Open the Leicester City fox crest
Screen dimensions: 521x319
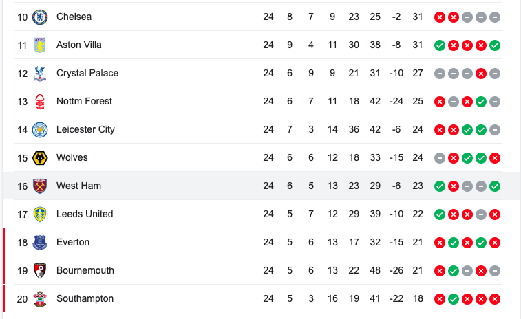click(40, 130)
